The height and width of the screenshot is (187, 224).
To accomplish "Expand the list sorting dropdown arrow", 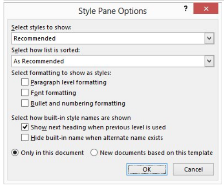I will [209, 61].
